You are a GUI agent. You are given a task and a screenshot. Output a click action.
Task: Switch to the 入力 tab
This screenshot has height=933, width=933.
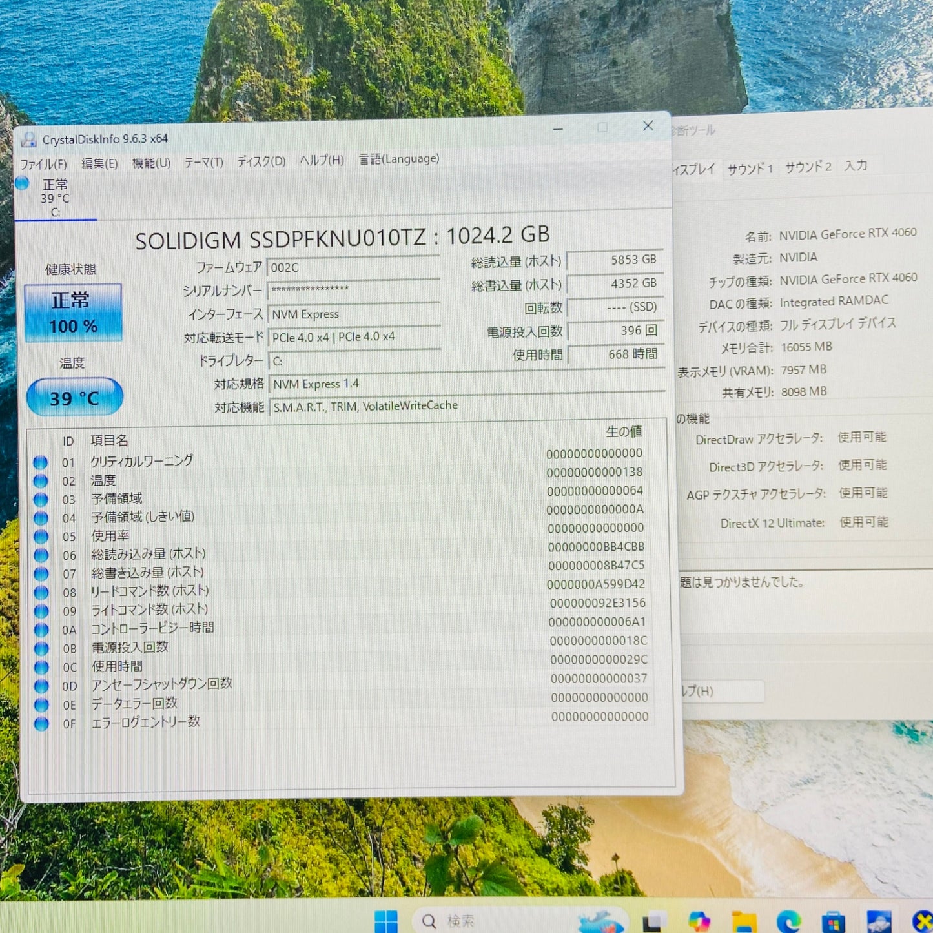[x=857, y=167]
